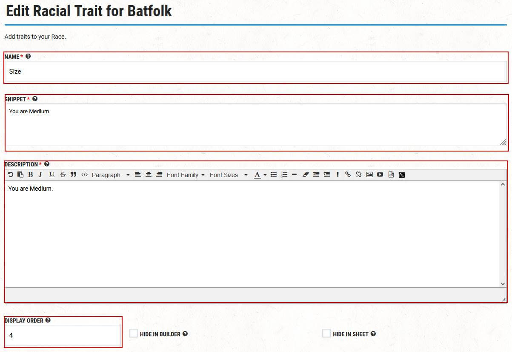Click the Undo icon in editor toolbar
Screen dimensions: 512x352
tap(11, 175)
